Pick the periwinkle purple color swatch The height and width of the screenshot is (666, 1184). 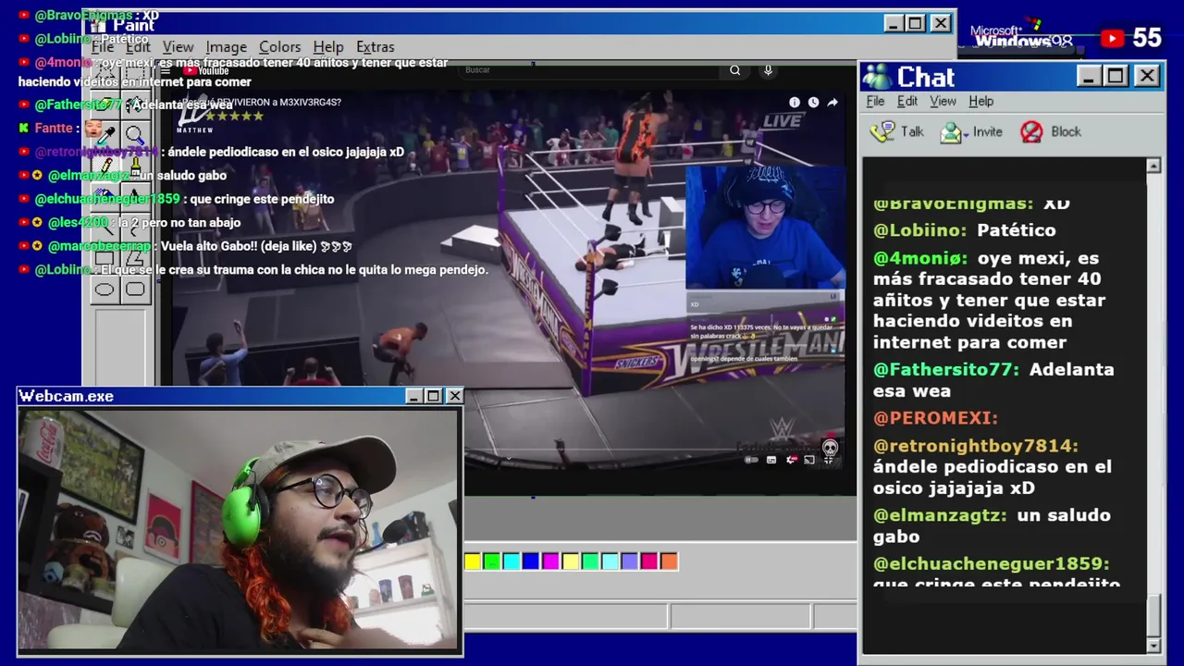(630, 561)
